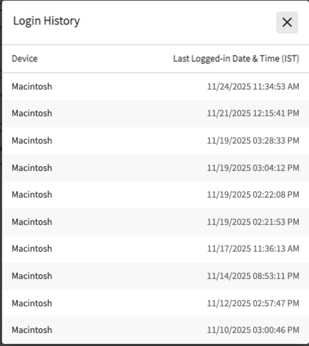Select Macintosh device for the 11/10/2025 login
The image size is (309, 346).
click(x=32, y=330)
